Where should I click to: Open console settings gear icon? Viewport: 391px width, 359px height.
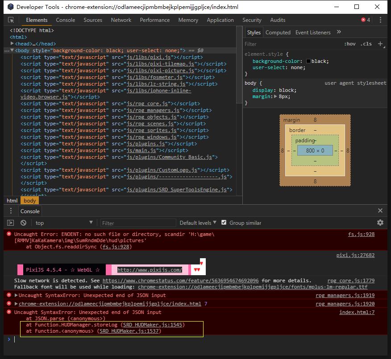click(380, 223)
